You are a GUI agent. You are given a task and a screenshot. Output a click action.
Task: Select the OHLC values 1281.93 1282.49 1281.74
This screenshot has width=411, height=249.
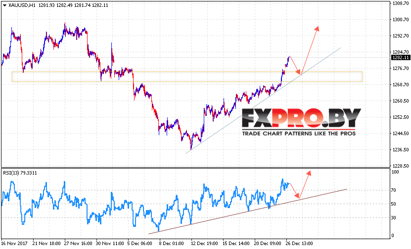(64, 5)
